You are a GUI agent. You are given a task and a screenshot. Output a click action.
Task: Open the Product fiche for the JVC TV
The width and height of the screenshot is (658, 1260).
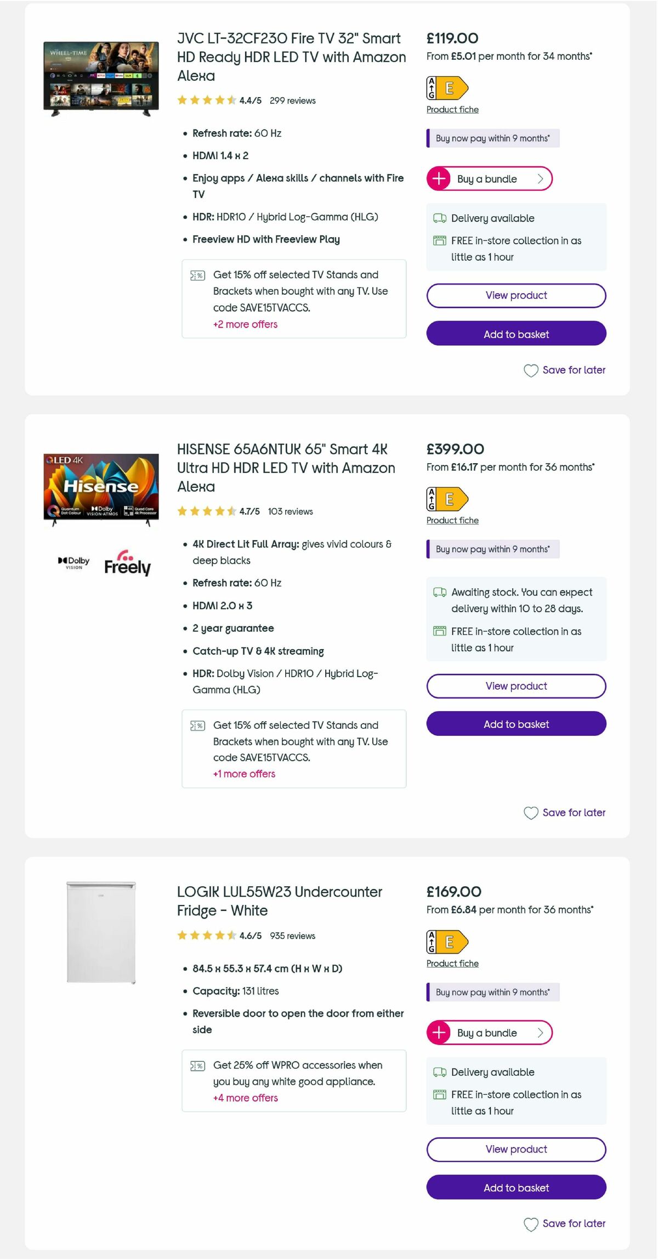452,109
